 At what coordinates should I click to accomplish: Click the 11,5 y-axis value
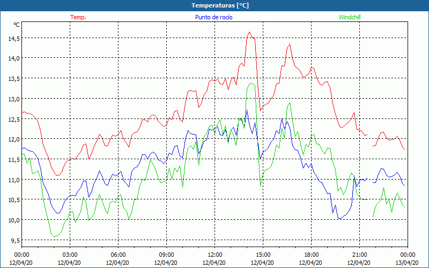point(14,159)
